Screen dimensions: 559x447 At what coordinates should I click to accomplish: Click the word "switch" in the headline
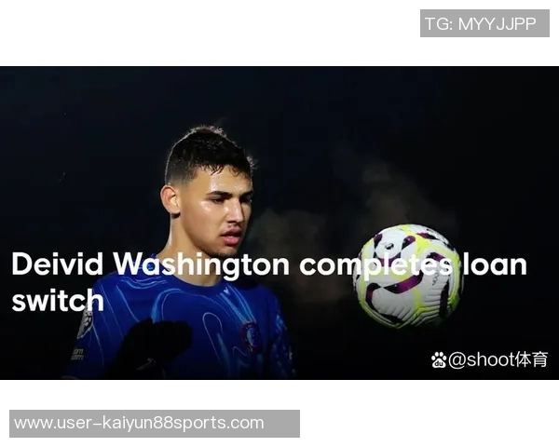(x=58, y=300)
